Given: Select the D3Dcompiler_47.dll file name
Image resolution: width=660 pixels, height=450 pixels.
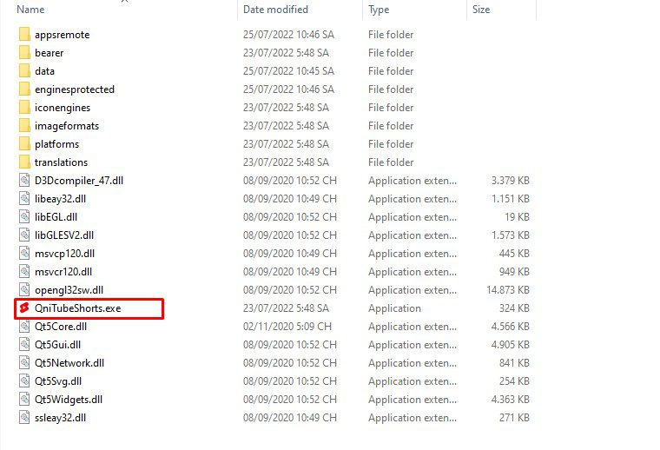Looking at the screenshot, I should point(79,181).
